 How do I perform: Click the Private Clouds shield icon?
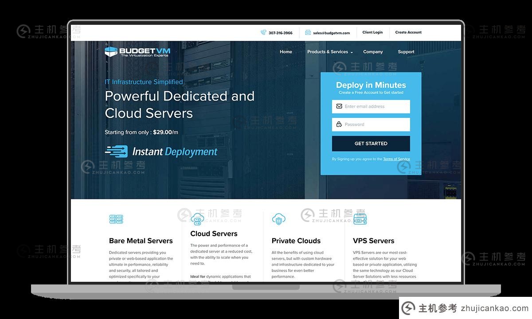(278, 219)
